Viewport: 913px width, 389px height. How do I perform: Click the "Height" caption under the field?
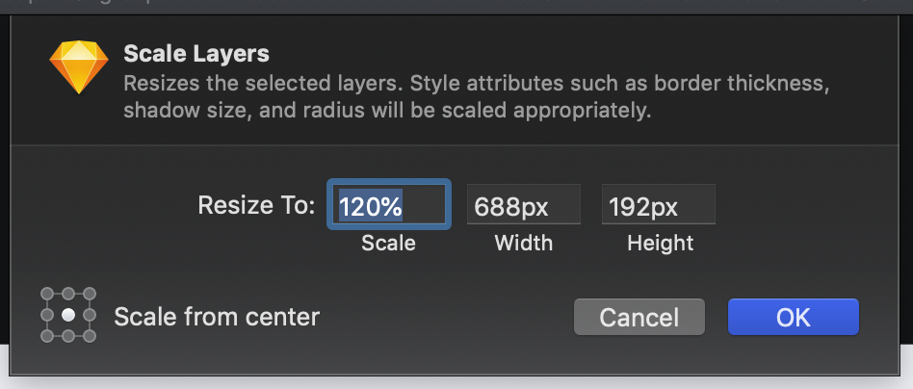(x=660, y=243)
